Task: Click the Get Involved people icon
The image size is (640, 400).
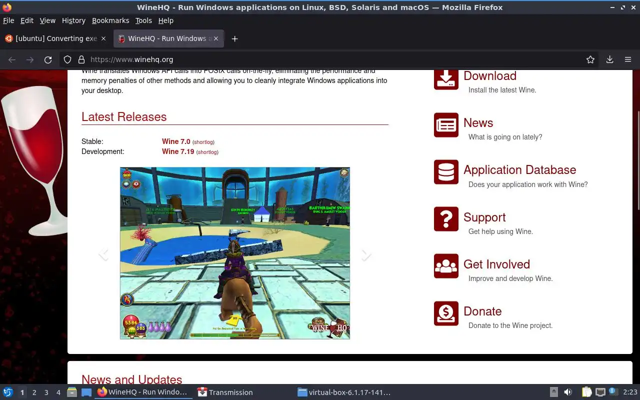Action: pos(446,266)
